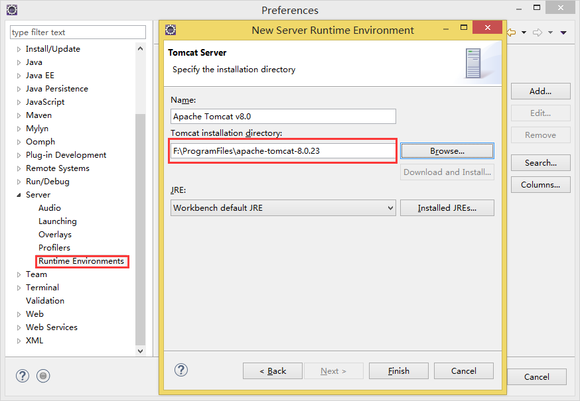Image resolution: width=580 pixels, height=401 pixels.
Task: Expand the Web Services node
Action: [19, 328]
